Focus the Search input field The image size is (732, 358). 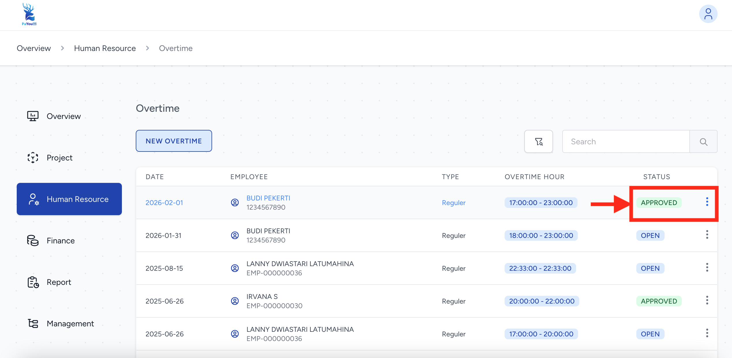626,141
